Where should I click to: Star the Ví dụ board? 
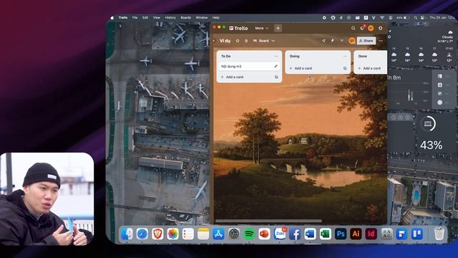tap(238, 41)
